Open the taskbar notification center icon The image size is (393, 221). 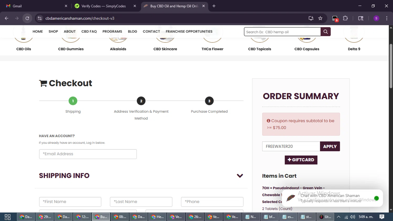(382, 217)
